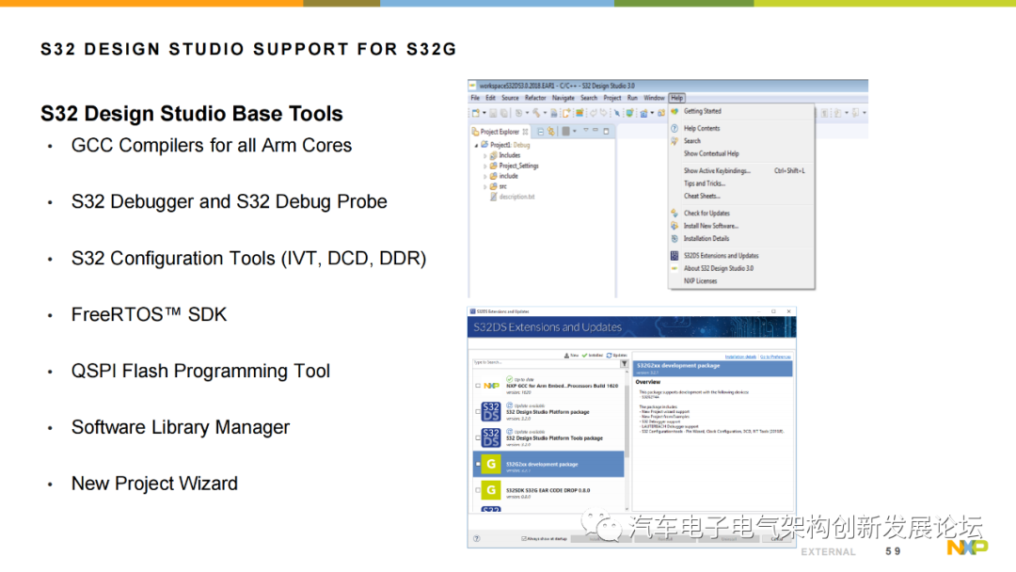Check the S32 Design Studio Platform package checkbox
Viewport: 1016px width, 572px height.
click(x=478, y=412)
